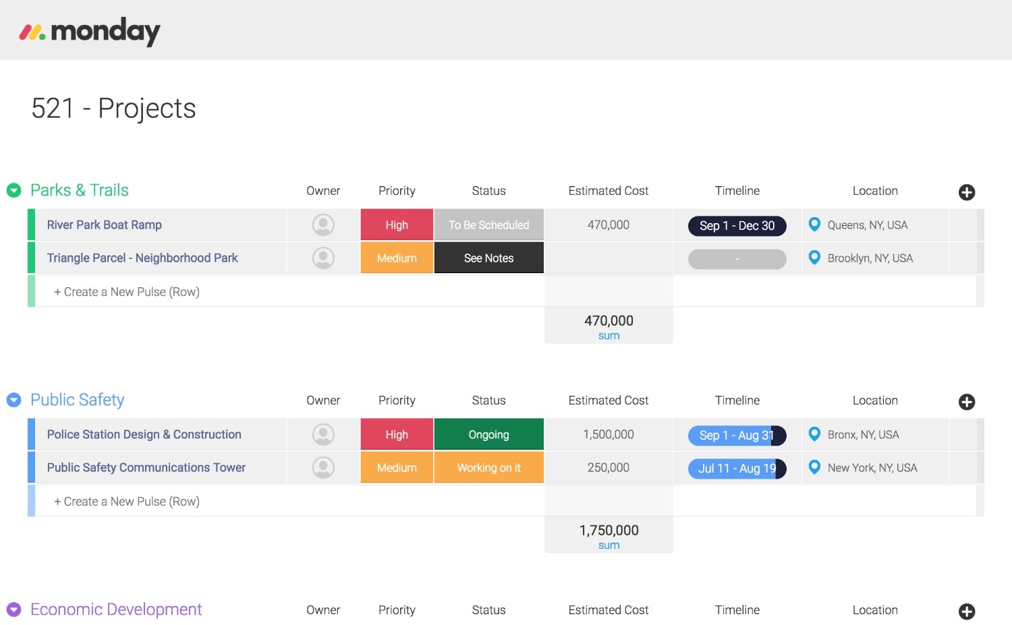The image size is (1012, 625).
Task: Edit the Bronx, NY, USA location
Action: [x=864, y=435]
